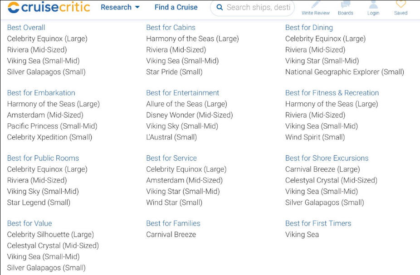Click the search magnifier icon
The height and width of the screenshot is (275, 420).
[220, 7]
